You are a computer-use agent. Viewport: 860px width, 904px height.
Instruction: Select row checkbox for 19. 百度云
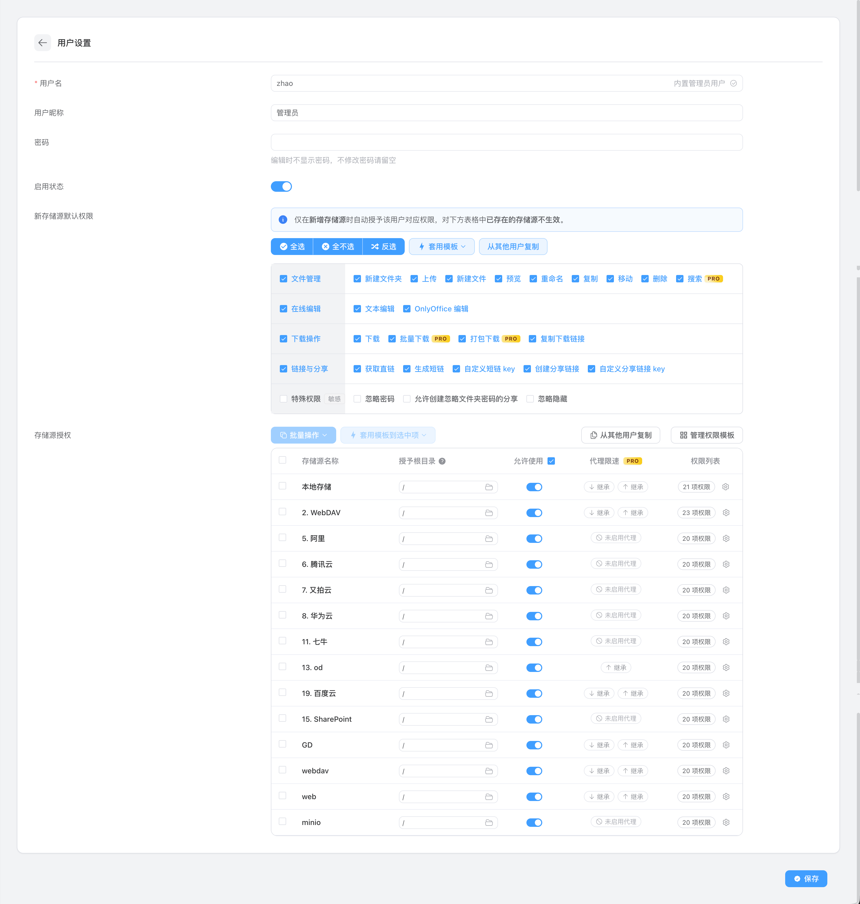pos(282,692)
